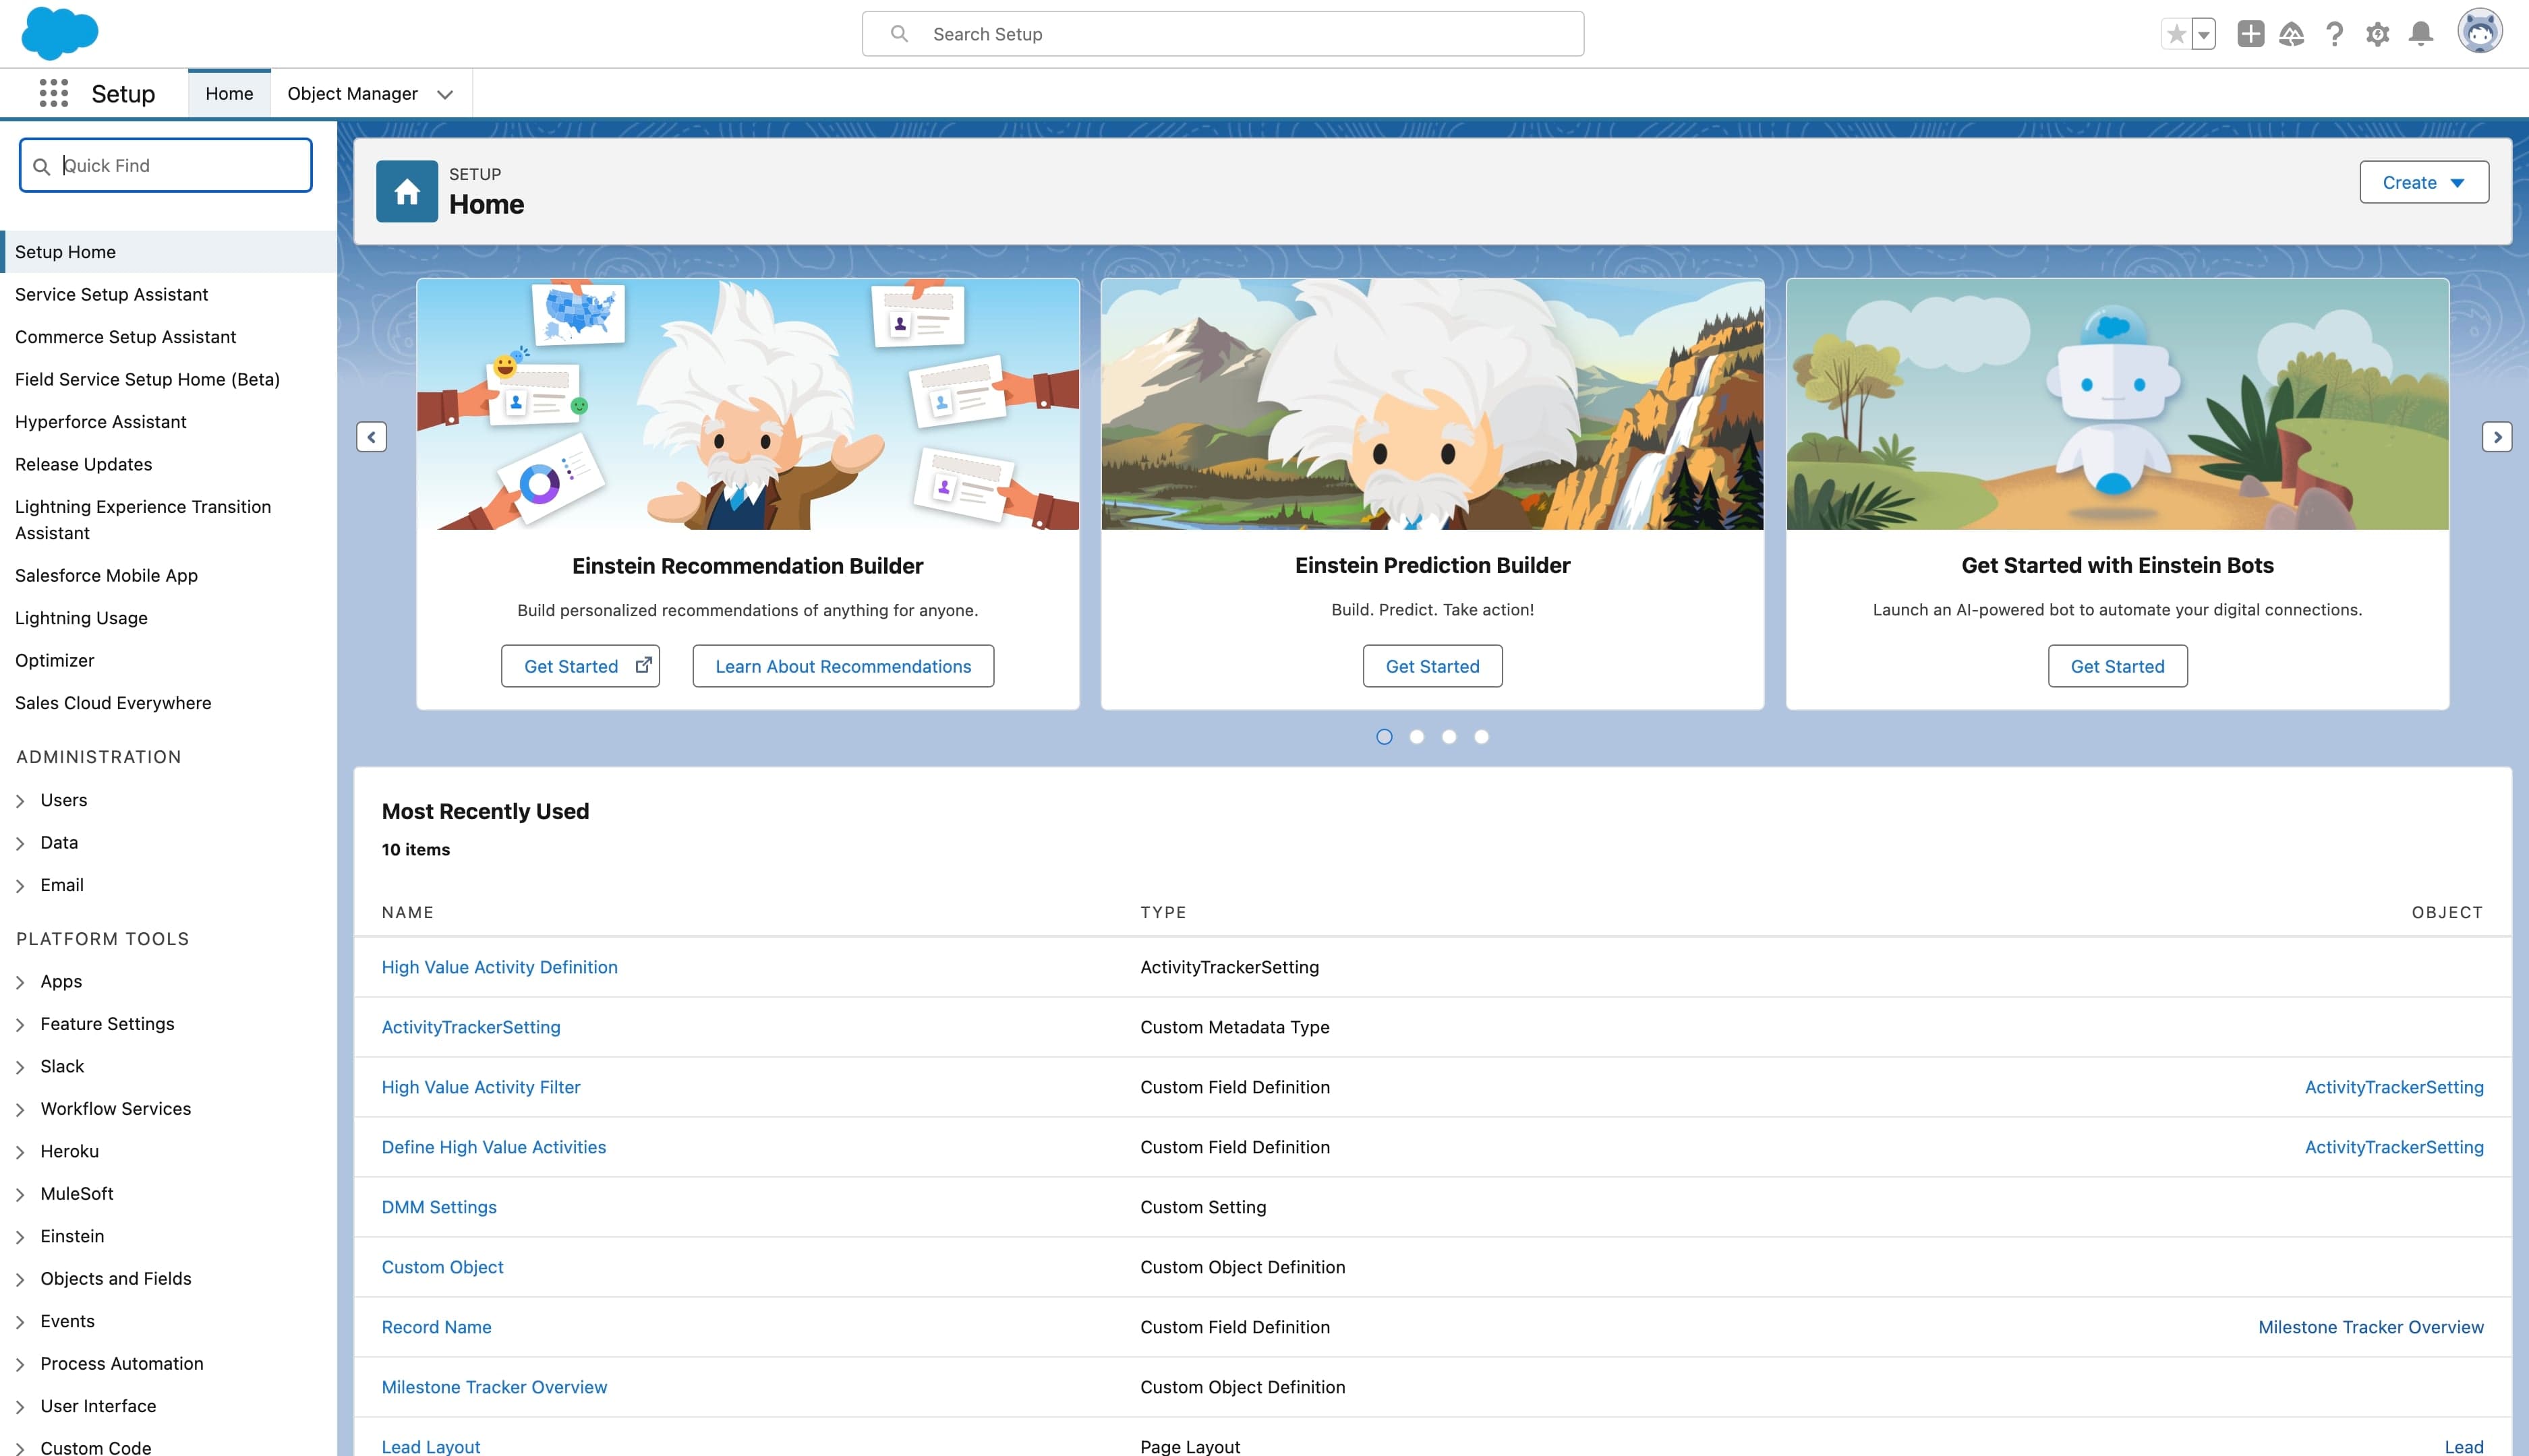Click the Quick Find input field
2529x1456 pixels.
166,165
